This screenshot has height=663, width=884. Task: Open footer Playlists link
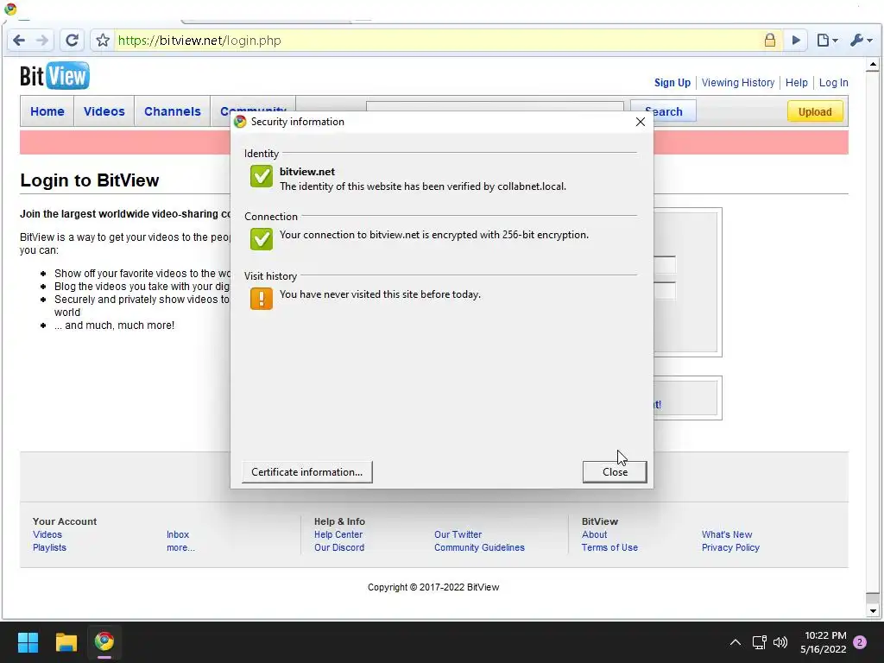[49, 547]
